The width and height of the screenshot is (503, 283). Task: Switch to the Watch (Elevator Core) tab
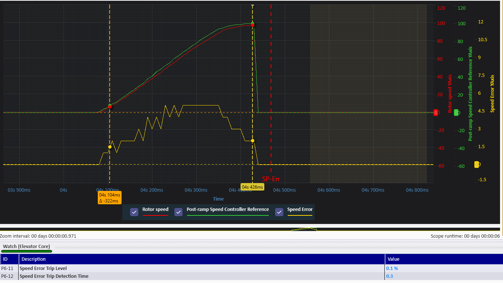click(x=26, y=246)
